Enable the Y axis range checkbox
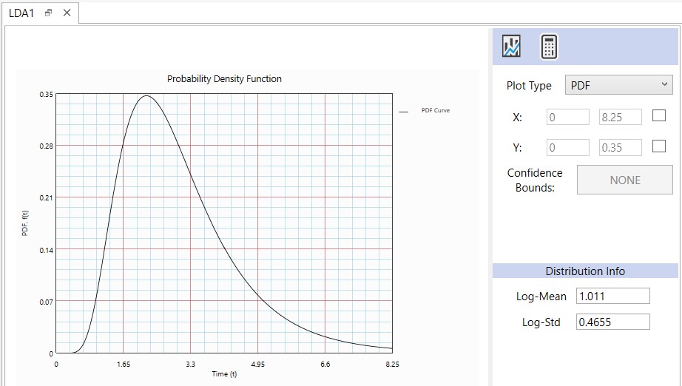The height and width of the screenshot is (386, 682). (658, 146)
